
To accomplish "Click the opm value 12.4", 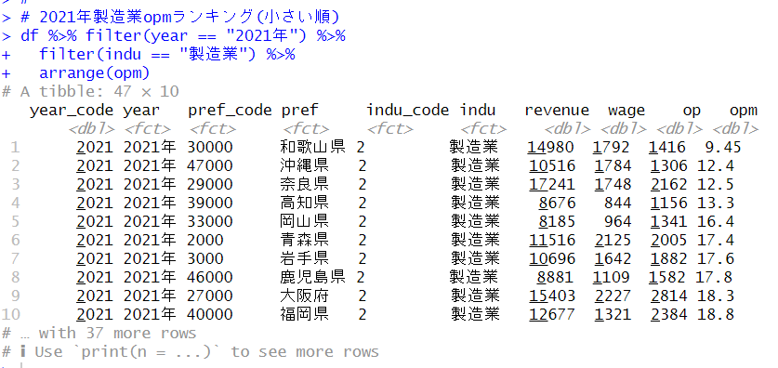I will coord(716,165).
